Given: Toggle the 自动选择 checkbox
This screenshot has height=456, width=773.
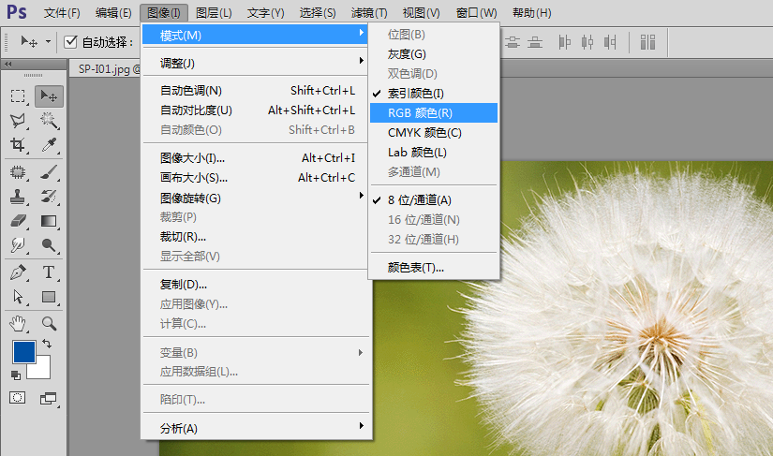Looking at the screenshot, I should coord(70,42).
